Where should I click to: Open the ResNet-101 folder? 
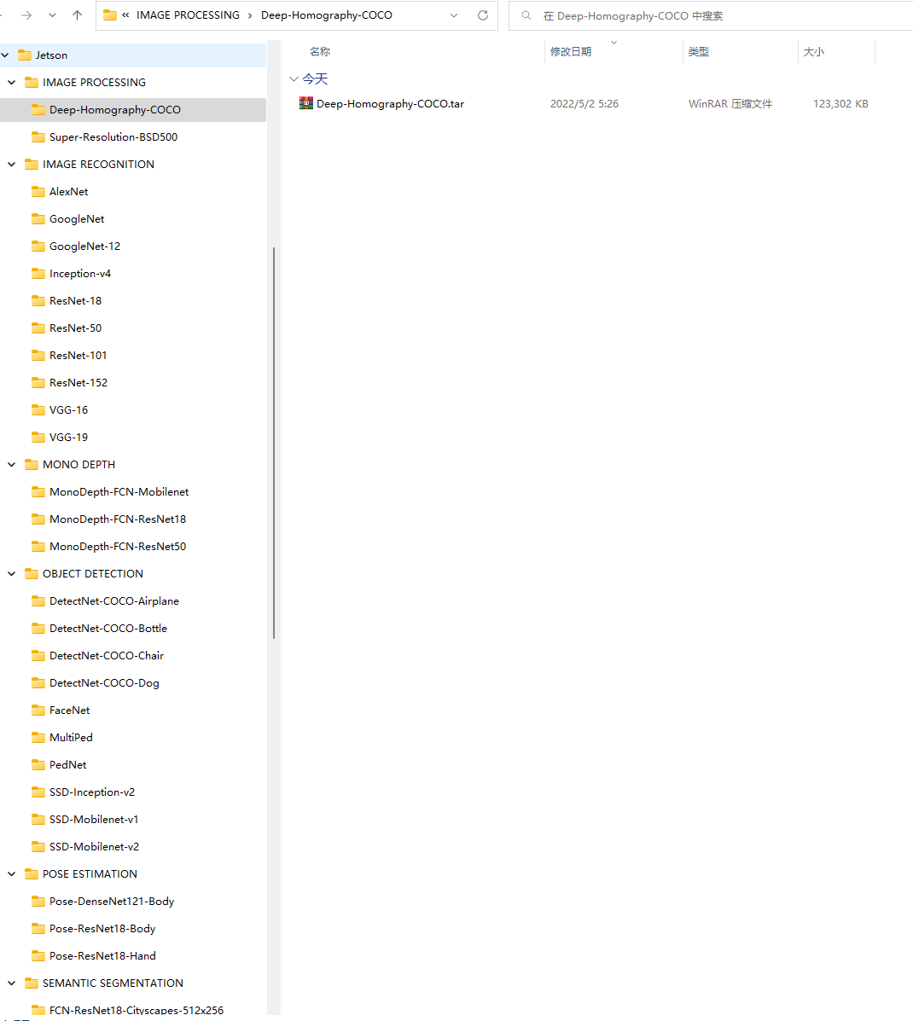coord(79,356)
